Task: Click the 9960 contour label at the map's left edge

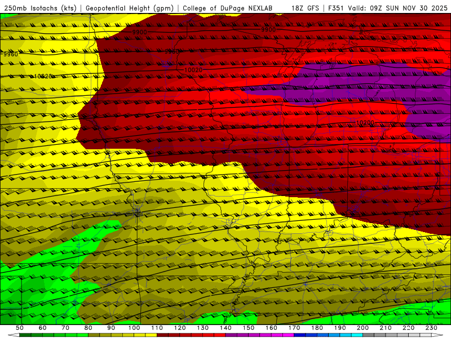Action: [x=11, y=54]
